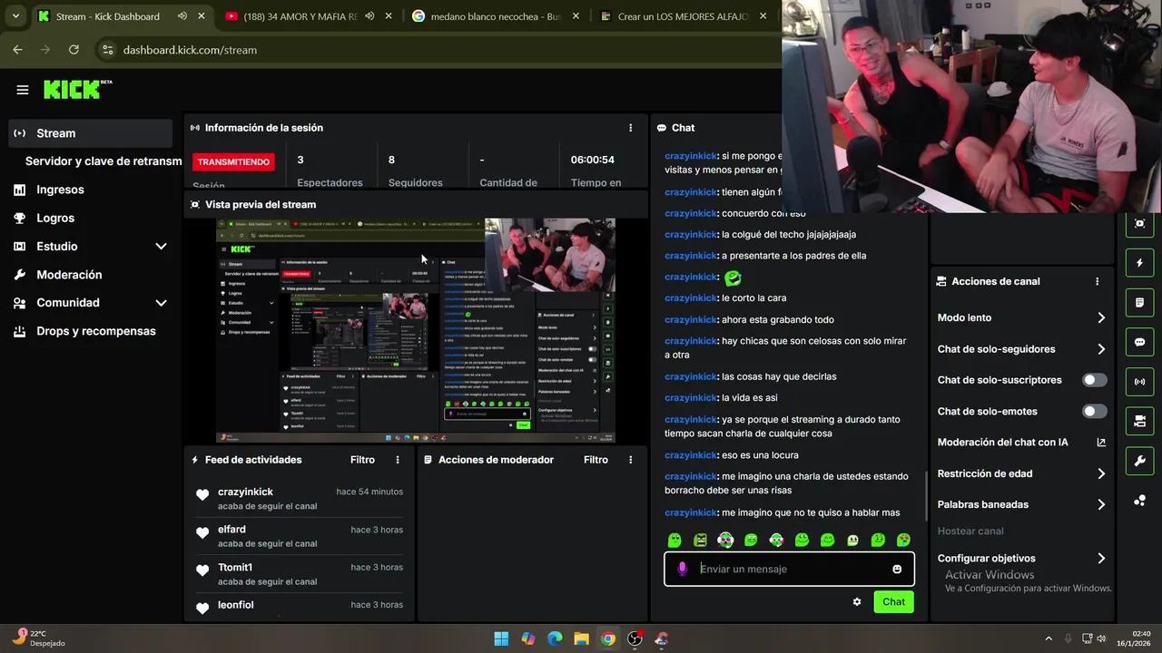This screenshot has width=1162, height=653.
Task: Show hidden system tray icons chevron
Action: pyautogui.click(x=1049, y=638)
